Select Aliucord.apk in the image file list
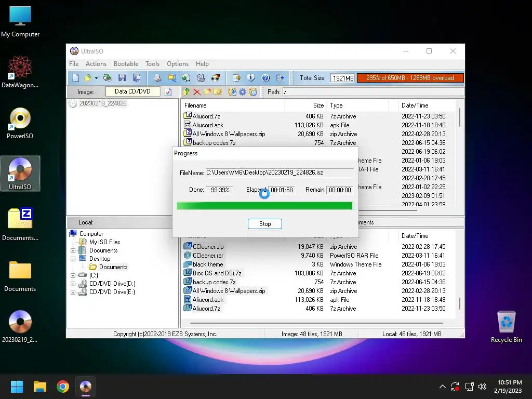Screen dimensions: 532x399 tap(208, 125)
